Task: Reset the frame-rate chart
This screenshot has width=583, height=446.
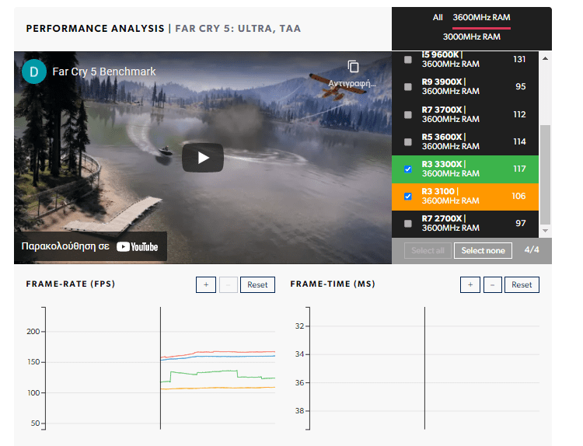Action: pyautogui.click(x=257, y=284)
